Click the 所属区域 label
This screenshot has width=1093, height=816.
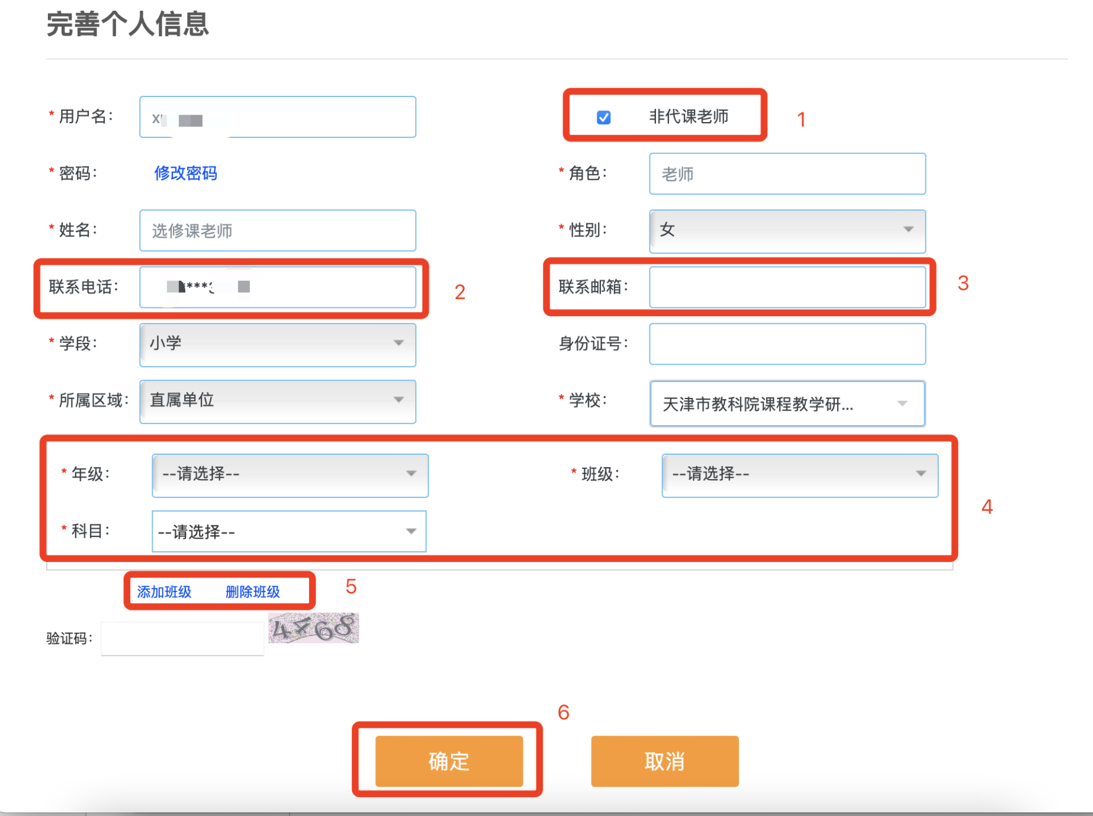(x=94, y=401)
